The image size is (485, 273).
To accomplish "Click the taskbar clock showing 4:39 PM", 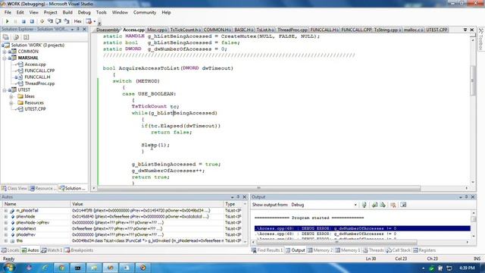I will (x=467, y=268).
